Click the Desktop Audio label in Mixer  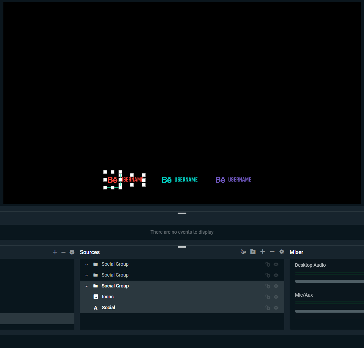[x=310, y=265]
